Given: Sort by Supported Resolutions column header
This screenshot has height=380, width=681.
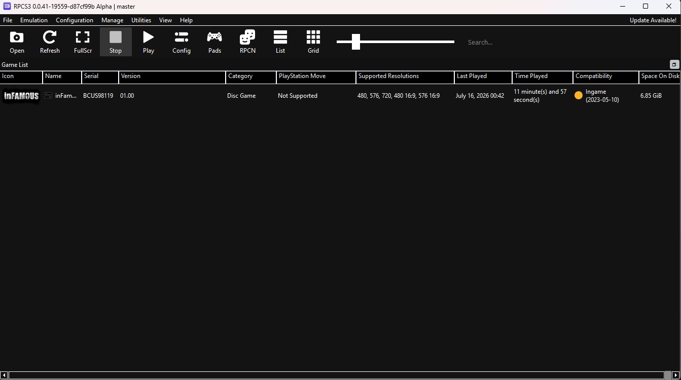Looking at the screenshot, I should tap(405, 77).
